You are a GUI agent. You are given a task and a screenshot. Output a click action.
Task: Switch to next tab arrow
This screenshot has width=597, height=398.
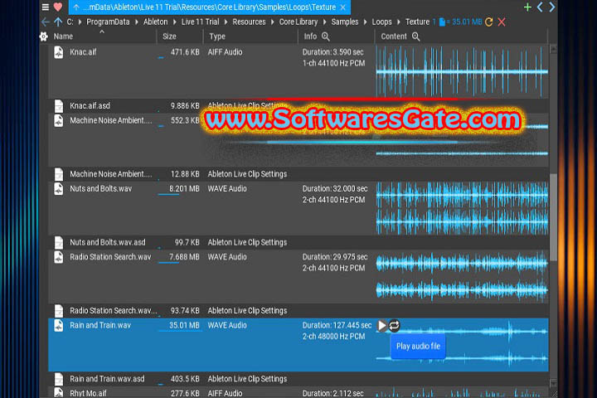click(552, 7)
